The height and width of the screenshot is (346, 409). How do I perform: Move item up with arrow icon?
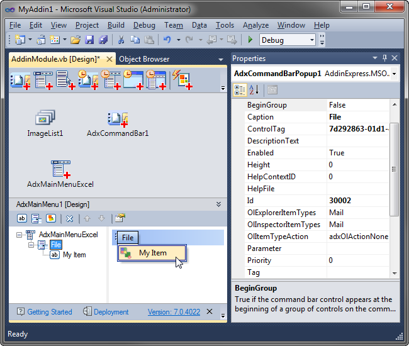click(x=87, y=218)
